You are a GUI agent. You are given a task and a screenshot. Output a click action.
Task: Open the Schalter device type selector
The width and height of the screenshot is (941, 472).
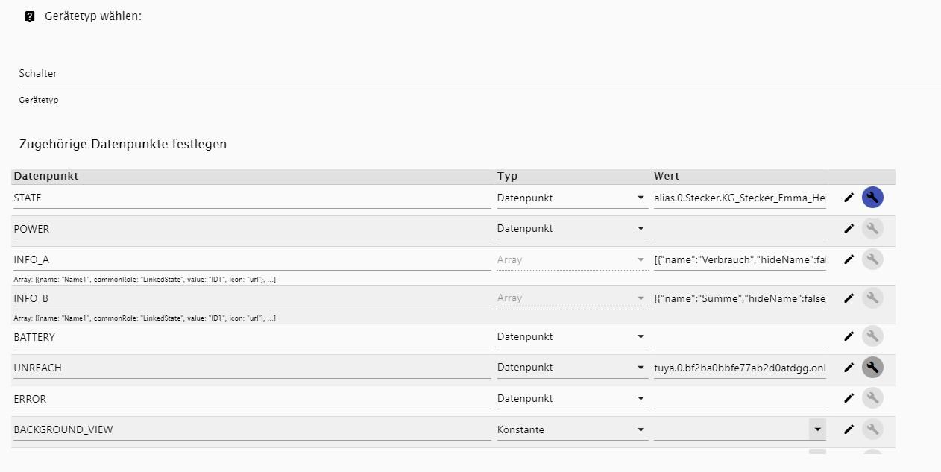[477, 74]
